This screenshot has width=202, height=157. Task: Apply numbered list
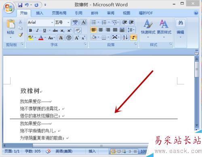(x=104, y=22)
